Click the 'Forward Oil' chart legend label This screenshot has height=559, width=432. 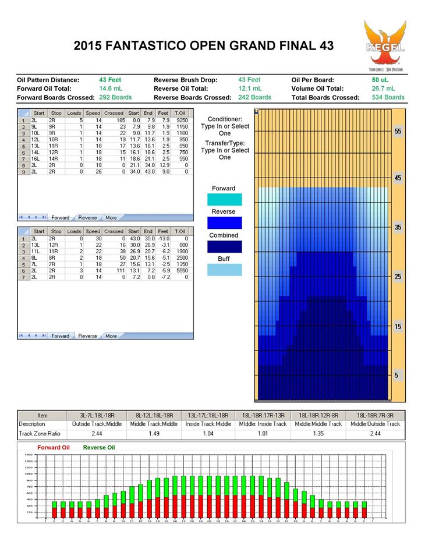[54, 447]
